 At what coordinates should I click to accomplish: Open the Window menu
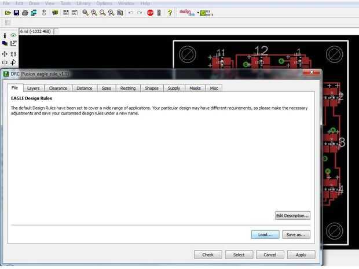click(x=126, y=3)
